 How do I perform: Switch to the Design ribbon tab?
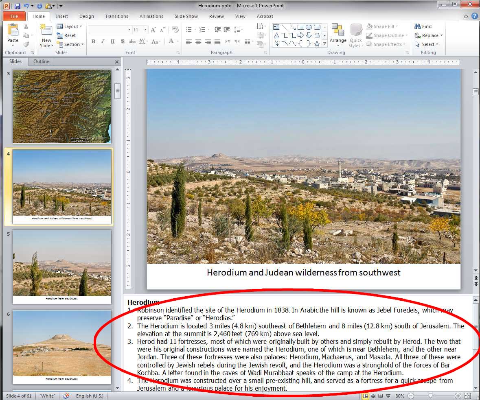86,16
